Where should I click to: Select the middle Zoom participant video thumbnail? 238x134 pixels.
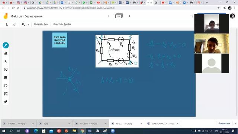[212, 44]
